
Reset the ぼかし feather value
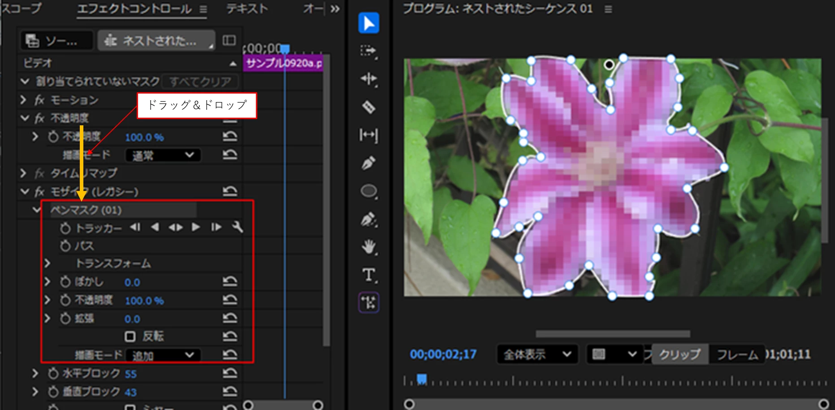tap(230, 282)
